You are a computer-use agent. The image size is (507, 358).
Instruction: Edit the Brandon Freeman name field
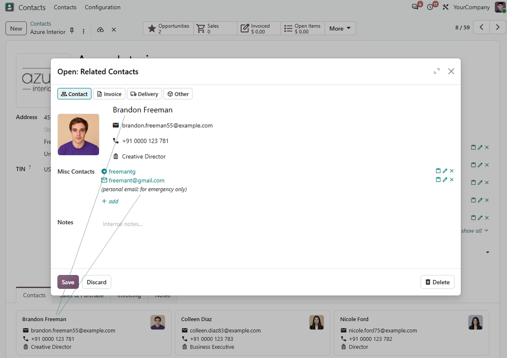point(143,110)
